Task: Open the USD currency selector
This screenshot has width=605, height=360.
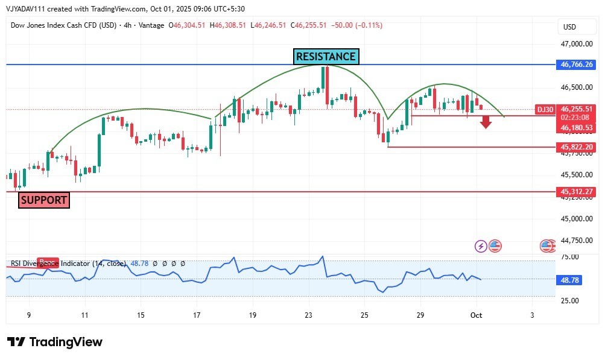Action: click(569, 27)
